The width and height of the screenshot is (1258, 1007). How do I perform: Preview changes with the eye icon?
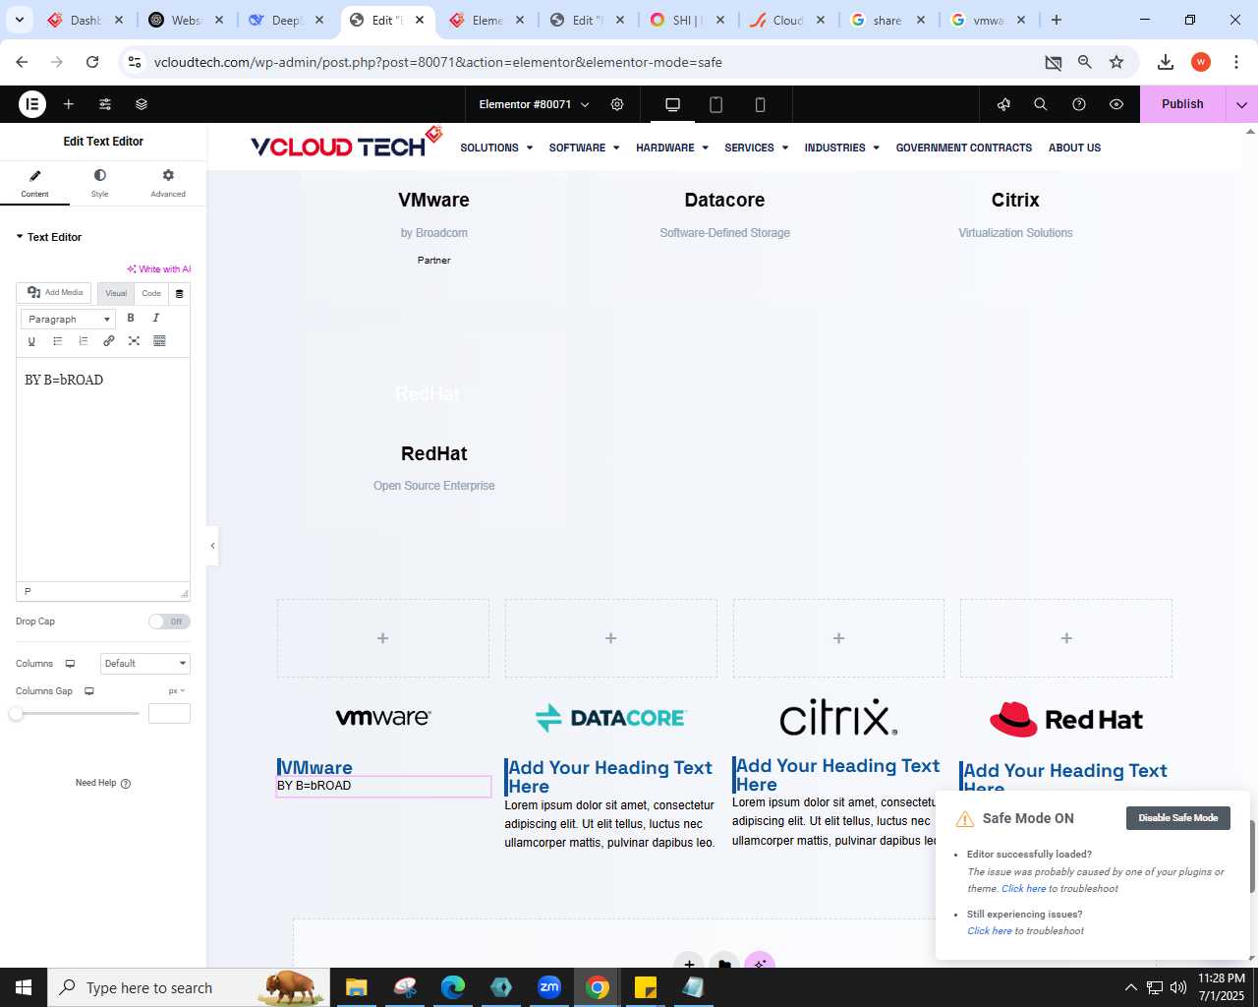[x=1116, y=104]
